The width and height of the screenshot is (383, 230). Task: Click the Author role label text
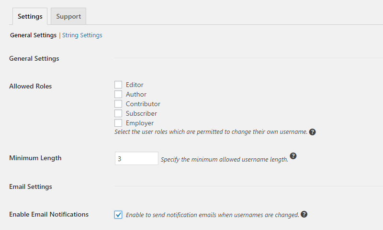coord(136,94)
